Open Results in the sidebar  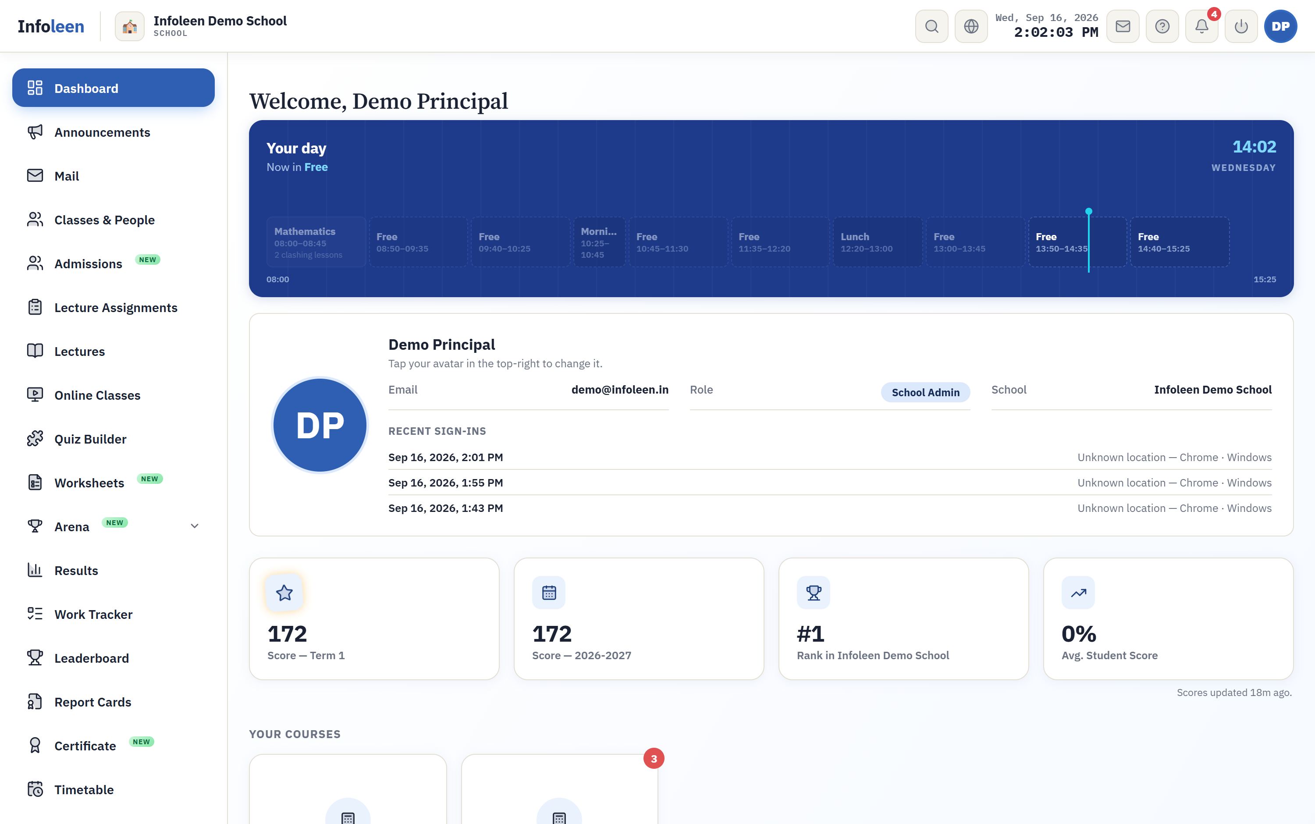point(114,570)
